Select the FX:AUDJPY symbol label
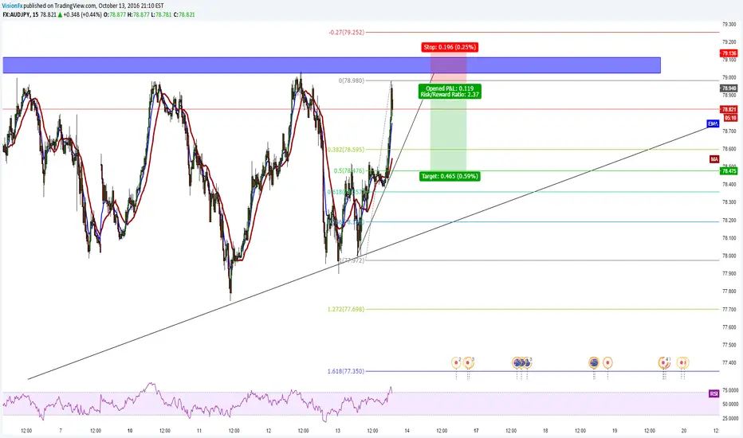 pyautogui.click(x=16, y=14)
